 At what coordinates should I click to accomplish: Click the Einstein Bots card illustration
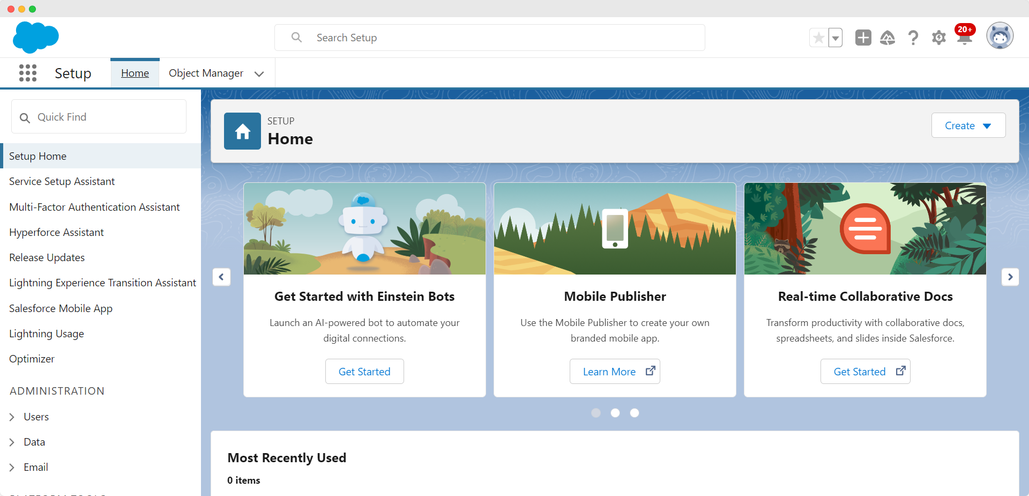[364, 228]
